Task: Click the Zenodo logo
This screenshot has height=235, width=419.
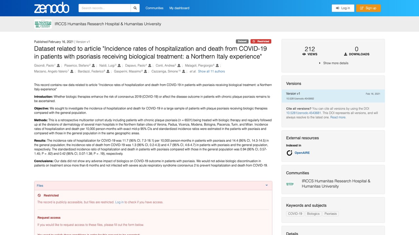Action: point(51,8)
